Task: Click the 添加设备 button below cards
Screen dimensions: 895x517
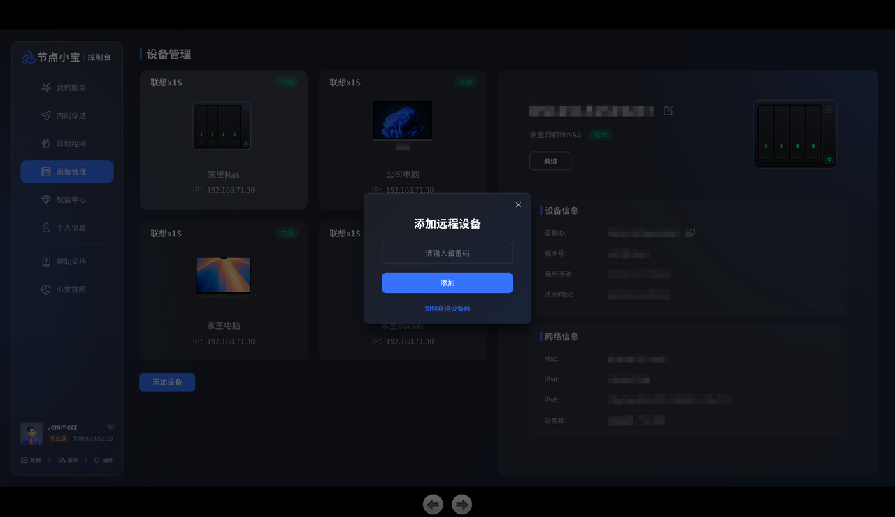Action: click(167, 382)
